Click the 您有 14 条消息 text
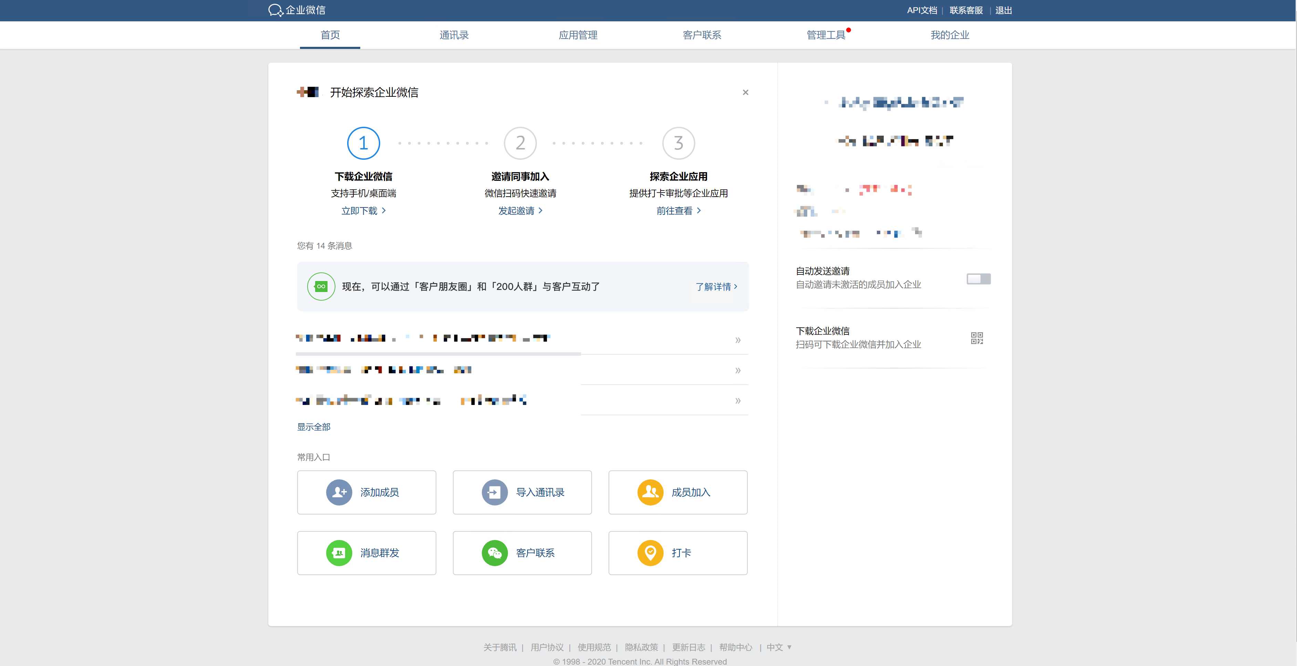The height and width of the screenshot is (666, 1297). (324, 246)
